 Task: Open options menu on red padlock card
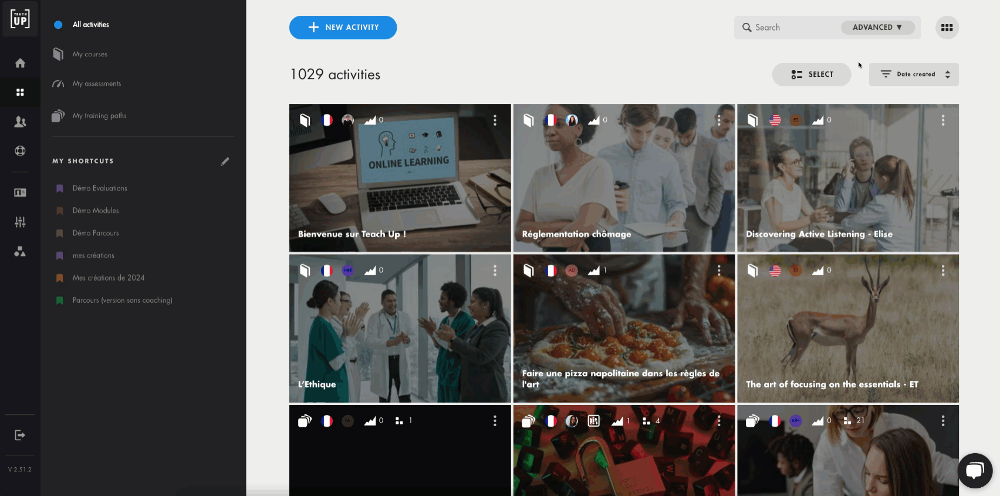coord(719,421)
